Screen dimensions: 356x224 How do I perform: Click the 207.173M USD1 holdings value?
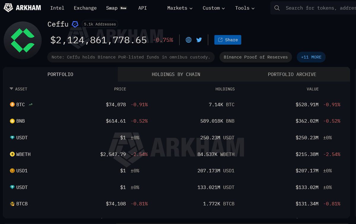coord(216,171)
